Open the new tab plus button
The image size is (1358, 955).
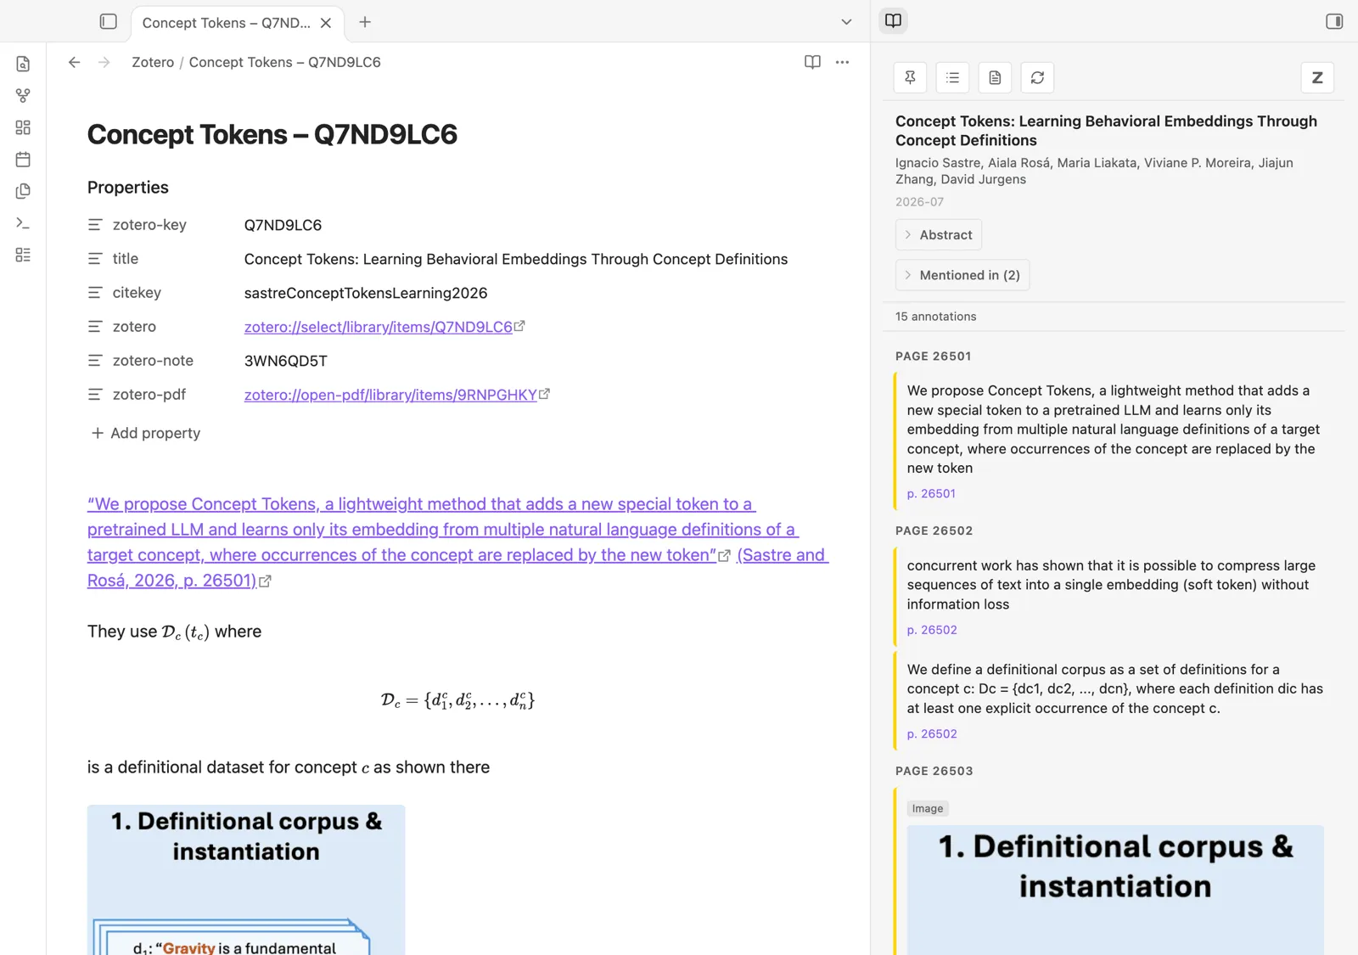pyautogui.click(x=365, y=22)
